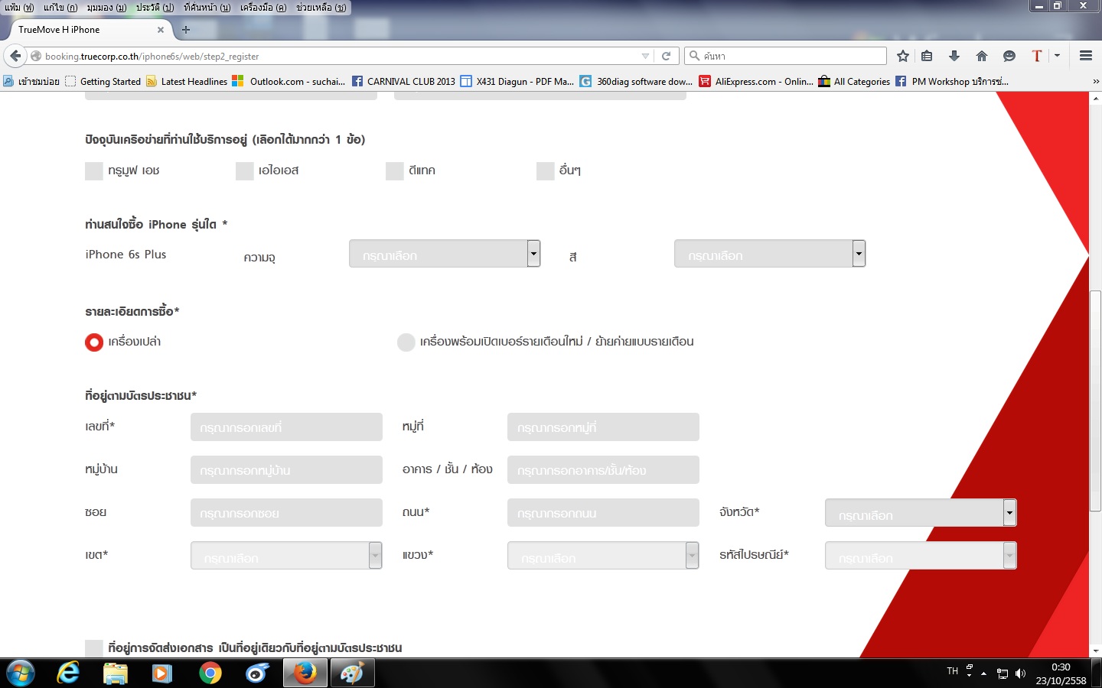Launch Internet Explorer from the taskbar
1102x688 pixels.
(69, 673)
